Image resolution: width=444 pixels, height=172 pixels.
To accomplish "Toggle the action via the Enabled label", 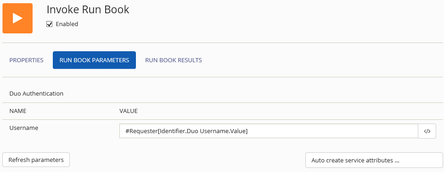I will click(x=67, y=24).
